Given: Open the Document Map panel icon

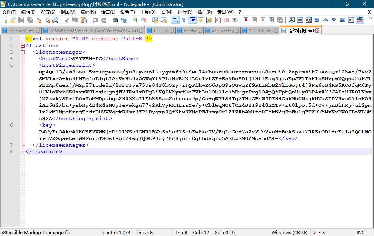Looking at the screenshot, I should click(209, 20).
